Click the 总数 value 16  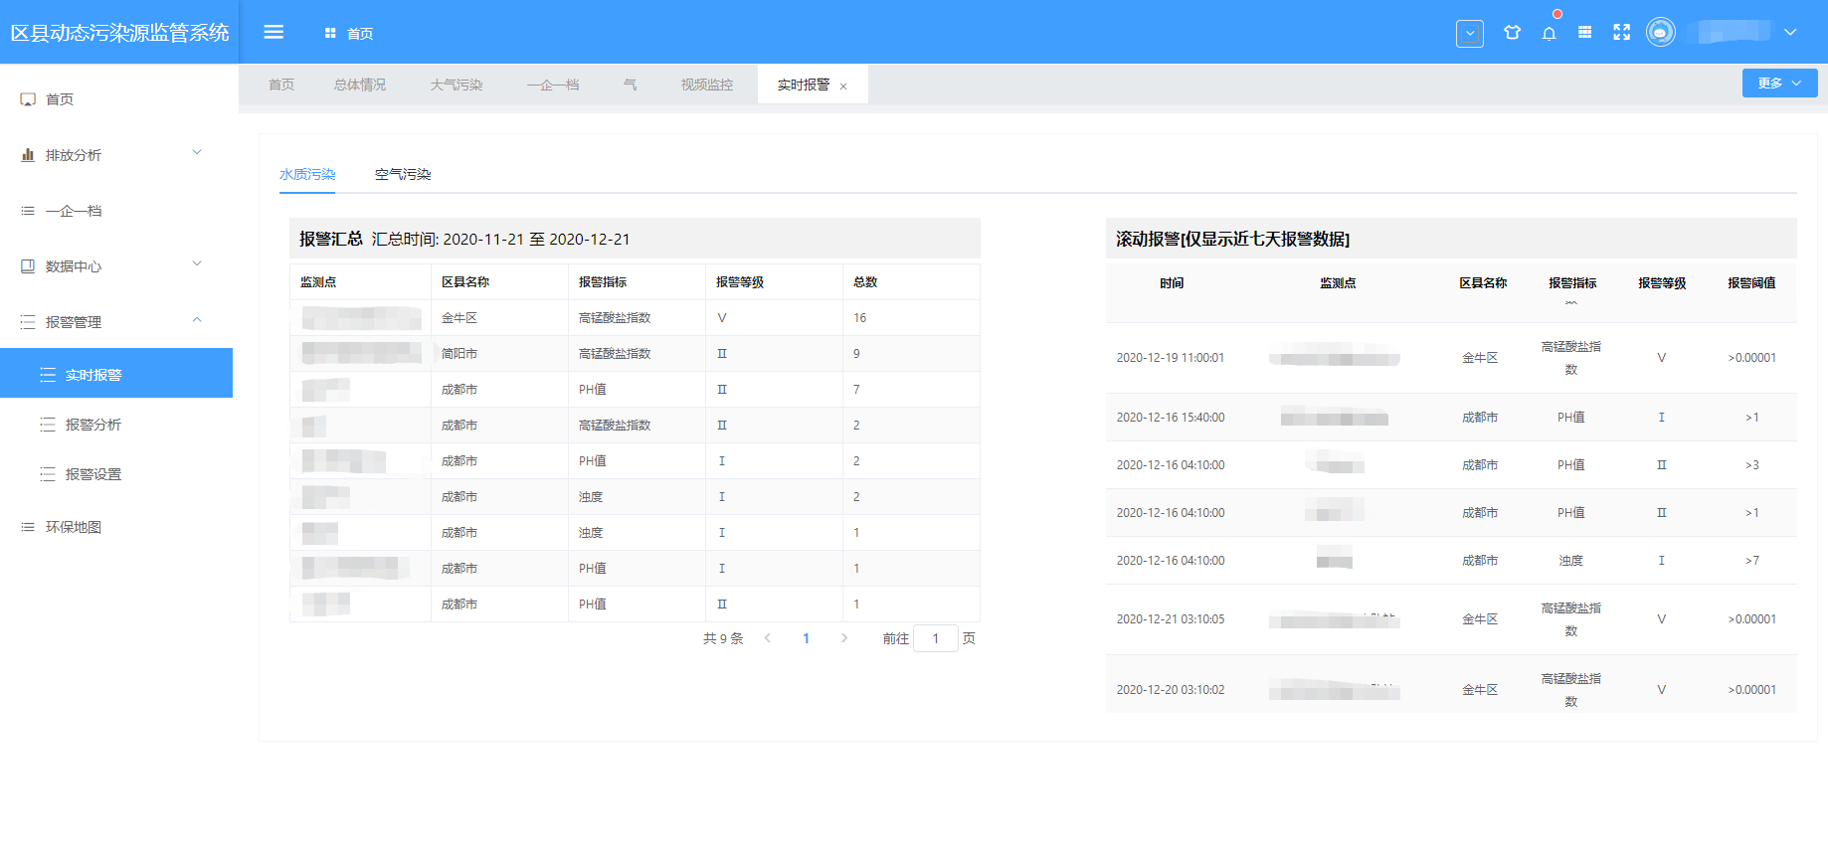tap(860, 317)
